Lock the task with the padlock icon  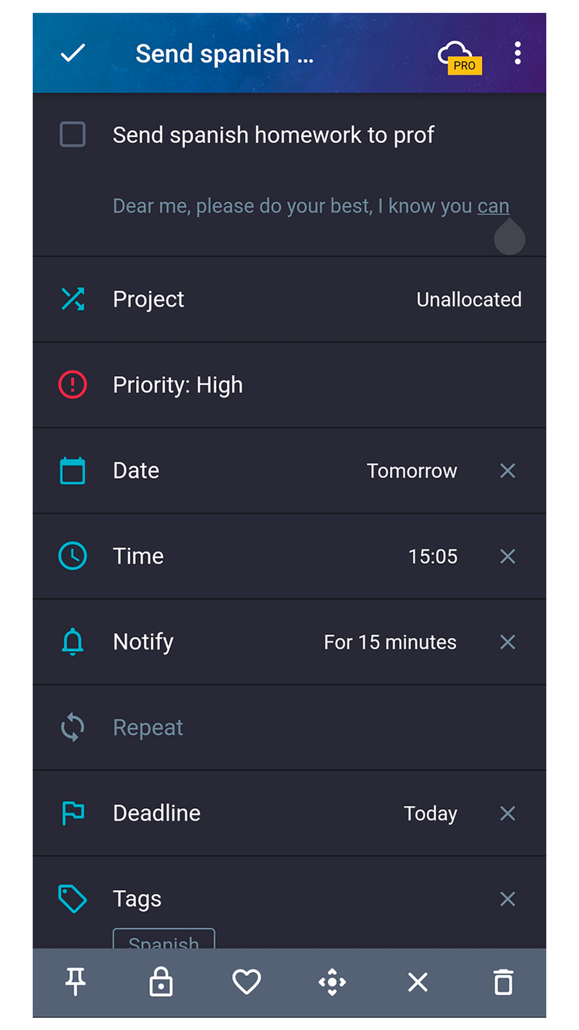tap(161, 982)
